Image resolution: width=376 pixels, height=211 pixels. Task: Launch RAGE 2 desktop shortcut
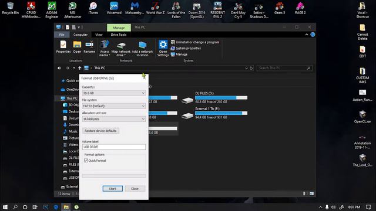[300, 8]
